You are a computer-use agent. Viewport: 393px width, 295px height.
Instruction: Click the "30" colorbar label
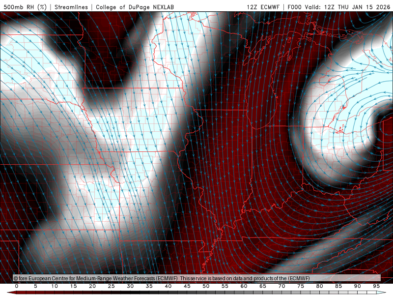pyautogui.click(x=130, y=286)
